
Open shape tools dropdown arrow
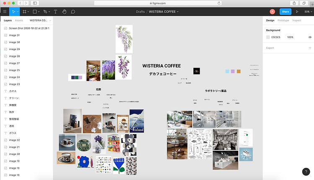coord(39,12)
